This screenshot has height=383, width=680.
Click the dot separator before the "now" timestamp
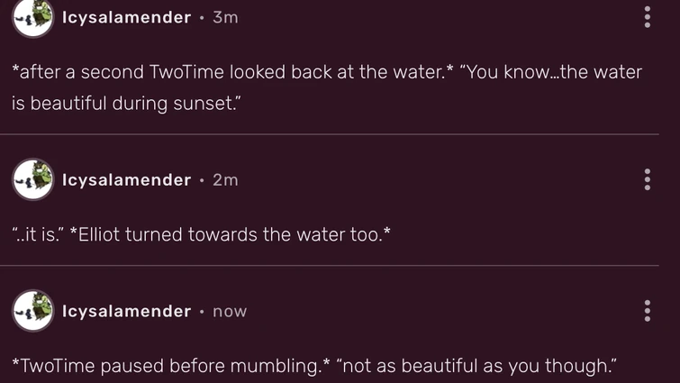click(x=202, y=312)
